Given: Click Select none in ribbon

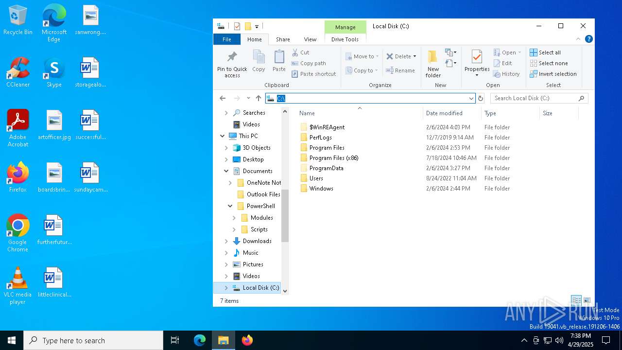Looking at the screenshot, I should (x=549, y=63).
